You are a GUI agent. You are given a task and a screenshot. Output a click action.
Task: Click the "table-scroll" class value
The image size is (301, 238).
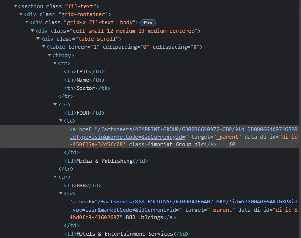click(97, 39)
